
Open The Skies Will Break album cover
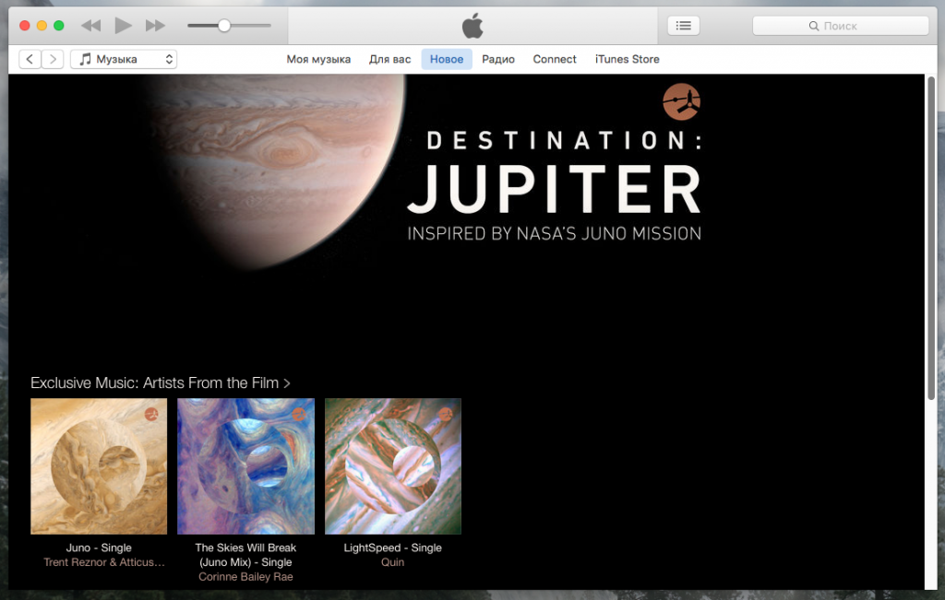coord(245,465)
